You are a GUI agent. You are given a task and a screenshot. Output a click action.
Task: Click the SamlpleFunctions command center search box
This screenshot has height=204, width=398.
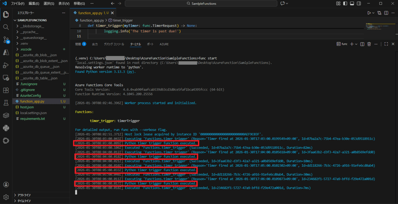(x=201, y=3)
